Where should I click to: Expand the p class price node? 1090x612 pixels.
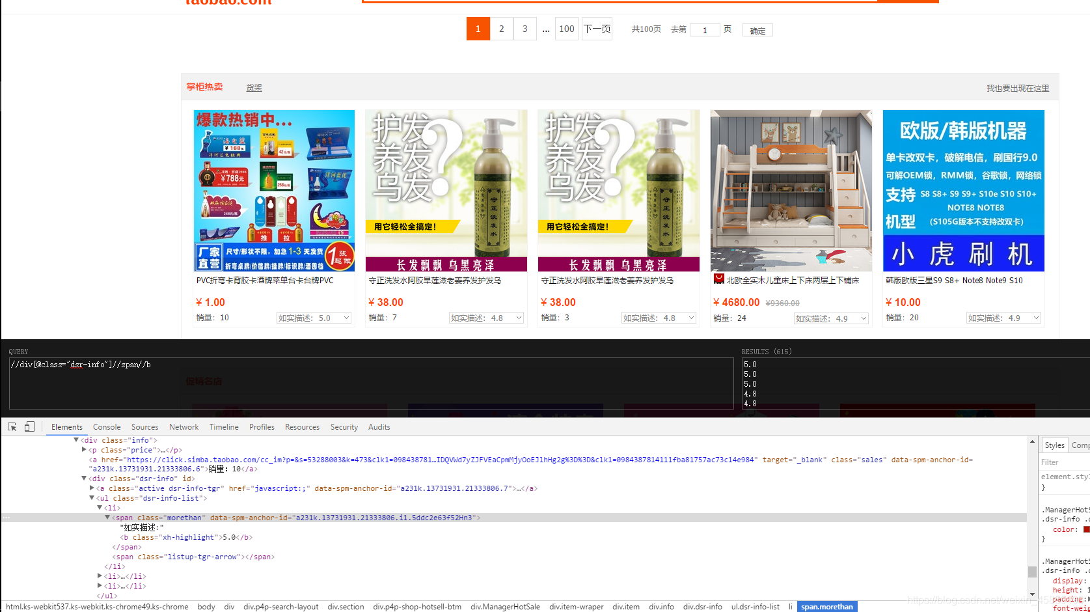(x=84, y=450)
